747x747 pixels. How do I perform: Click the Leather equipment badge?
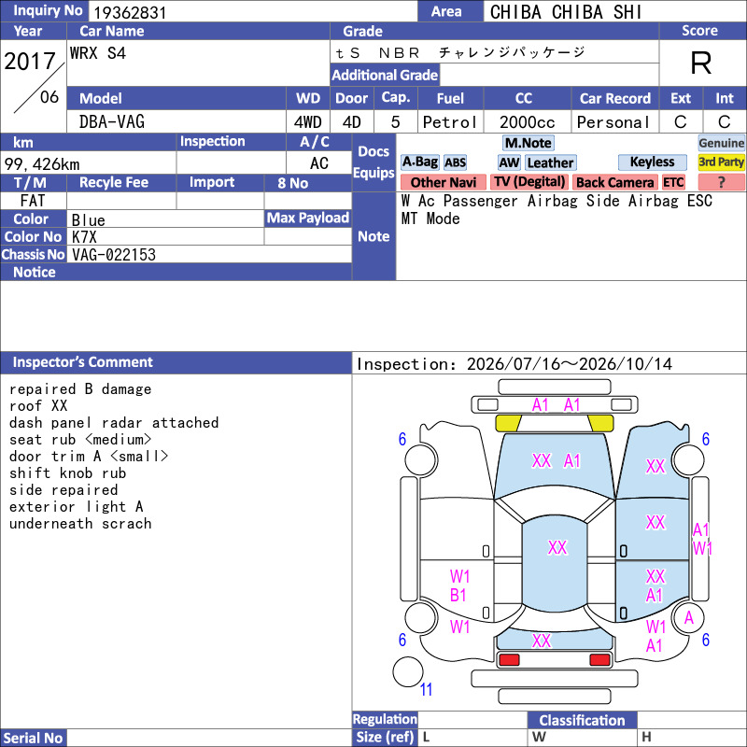(x=551, y=162)
